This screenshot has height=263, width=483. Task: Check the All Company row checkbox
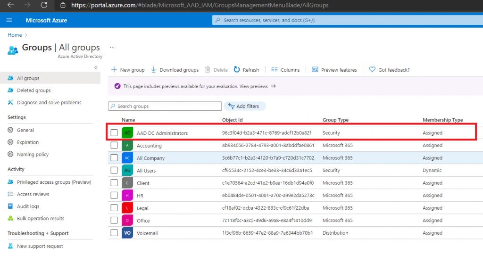click(x=114, y=158)
